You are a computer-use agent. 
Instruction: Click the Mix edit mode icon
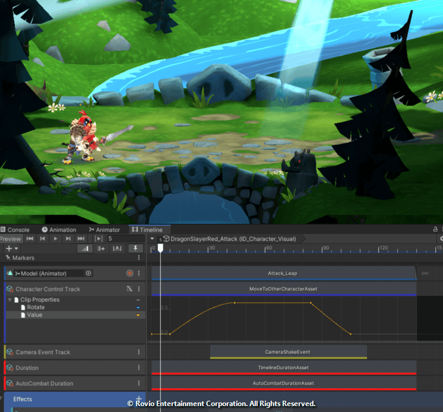(x=86, y=248)
